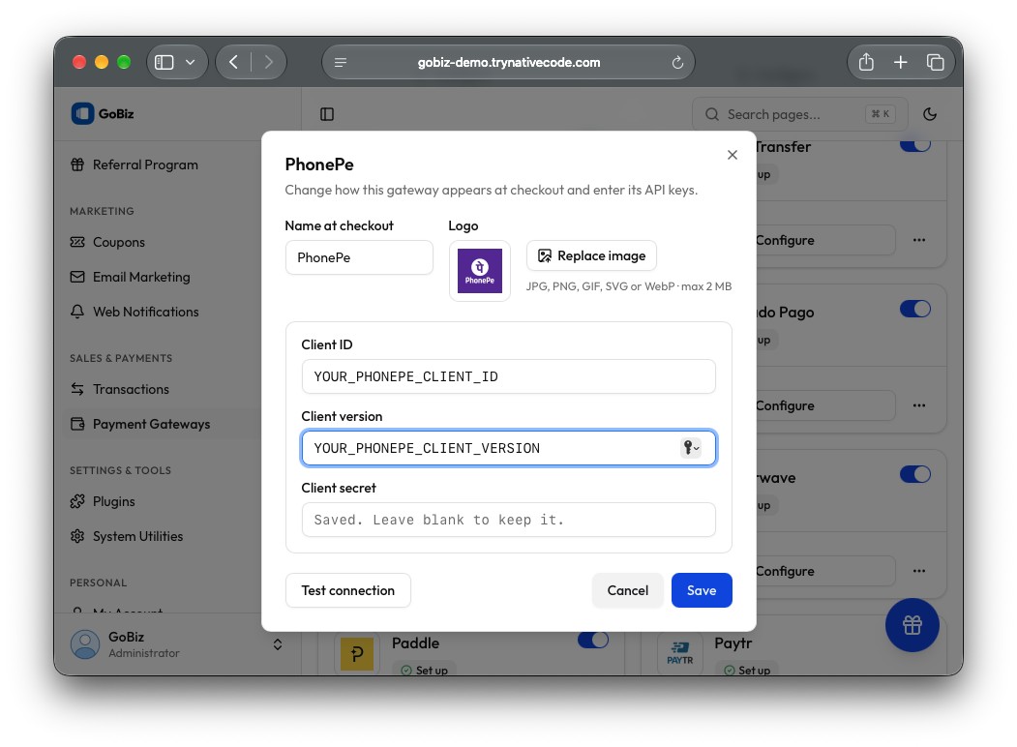The width and height of the screenshot is (1017, 747).
Task: Toggle the Bank Transfer gateway switch
Action: point(915,145)
